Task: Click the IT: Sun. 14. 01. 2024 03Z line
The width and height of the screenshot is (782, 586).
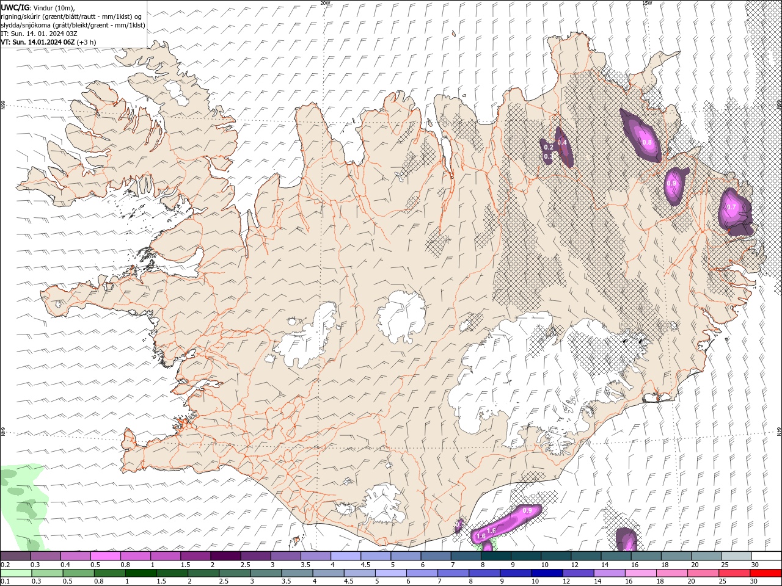Action: [38, 34]
